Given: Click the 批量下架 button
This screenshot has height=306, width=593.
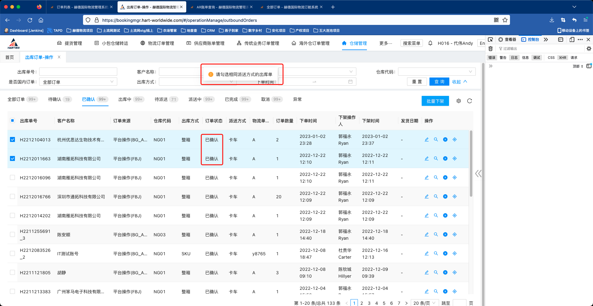Looking at the screenshot, I should pos(435,101).
